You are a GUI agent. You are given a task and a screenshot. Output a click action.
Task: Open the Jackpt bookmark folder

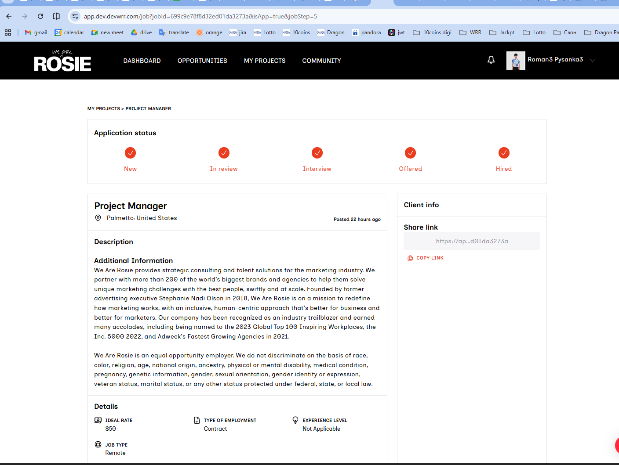click(502, 32)
